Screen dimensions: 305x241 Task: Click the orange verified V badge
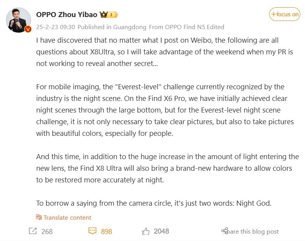pos(28,29)
